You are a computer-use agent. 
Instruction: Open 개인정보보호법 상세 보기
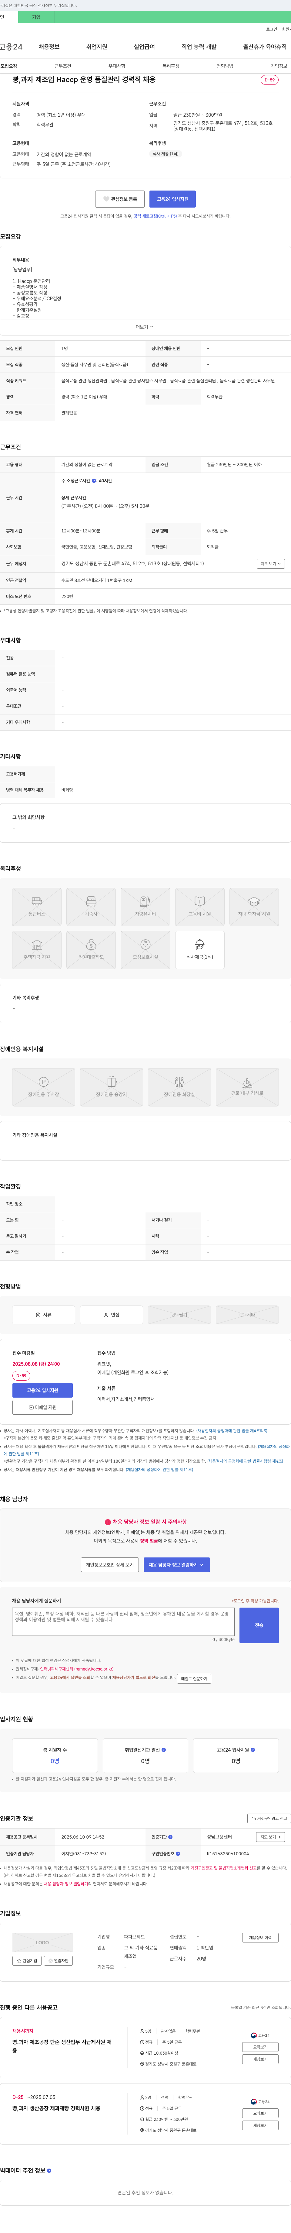(110, 1565)
